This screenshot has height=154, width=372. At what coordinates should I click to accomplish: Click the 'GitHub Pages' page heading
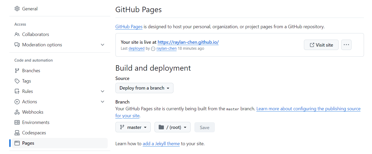[138, 10]
